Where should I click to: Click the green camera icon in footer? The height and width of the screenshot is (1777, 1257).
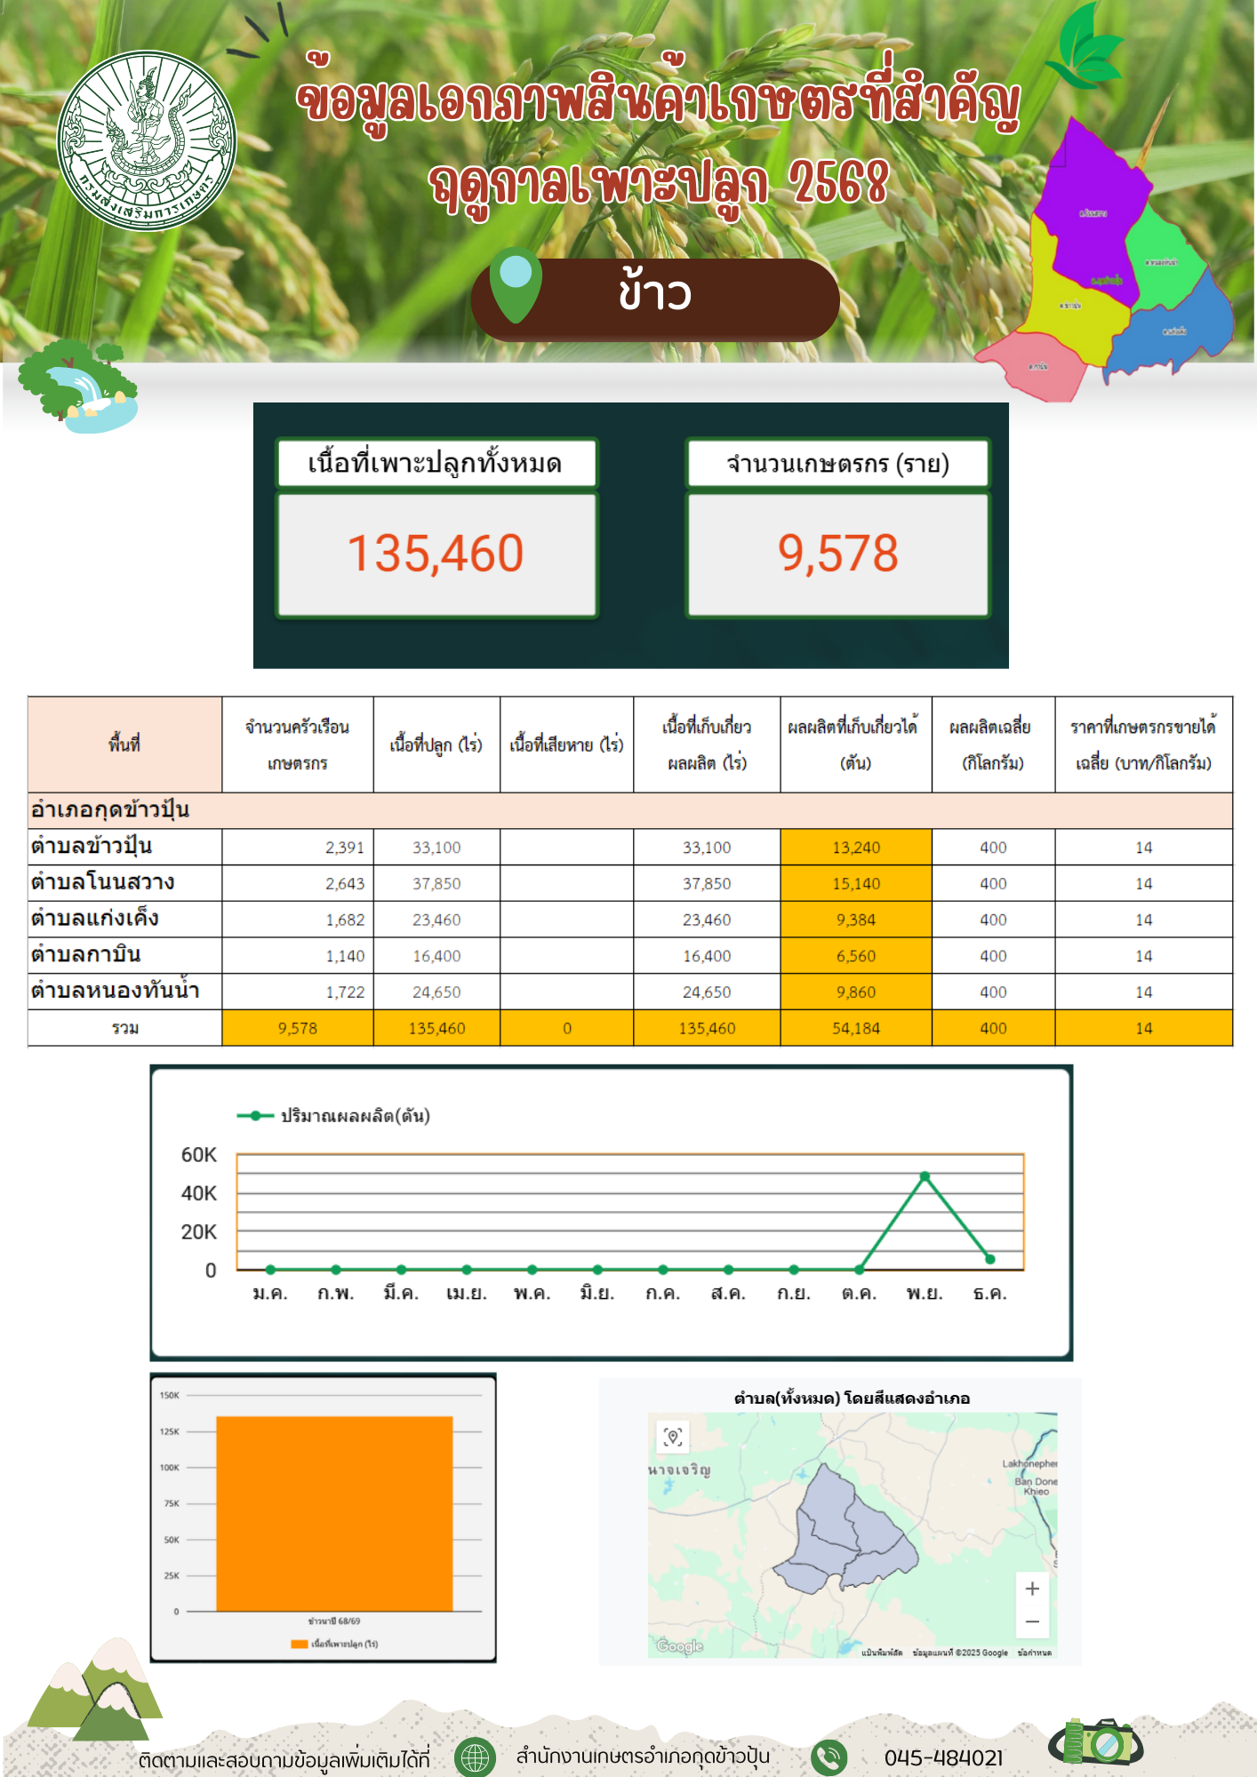[1096, 1742]
